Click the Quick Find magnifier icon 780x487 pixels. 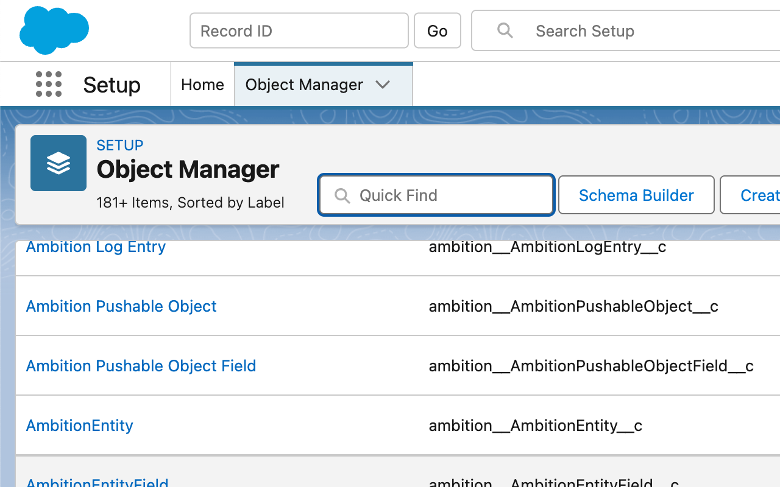tap(342, 195)
